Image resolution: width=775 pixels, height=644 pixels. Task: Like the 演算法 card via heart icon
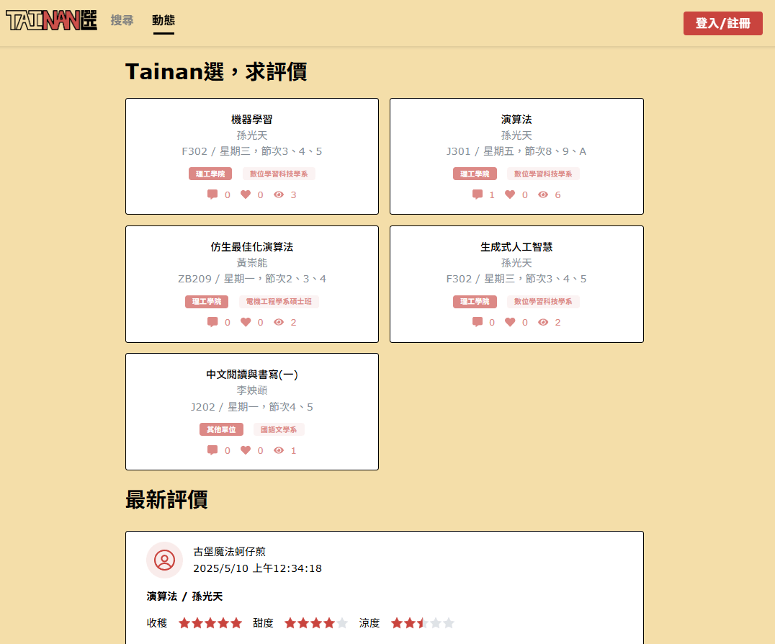pyautogui.click(x=510, y=194)
